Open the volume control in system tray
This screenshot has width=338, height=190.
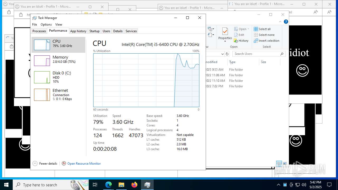[304, 185]
